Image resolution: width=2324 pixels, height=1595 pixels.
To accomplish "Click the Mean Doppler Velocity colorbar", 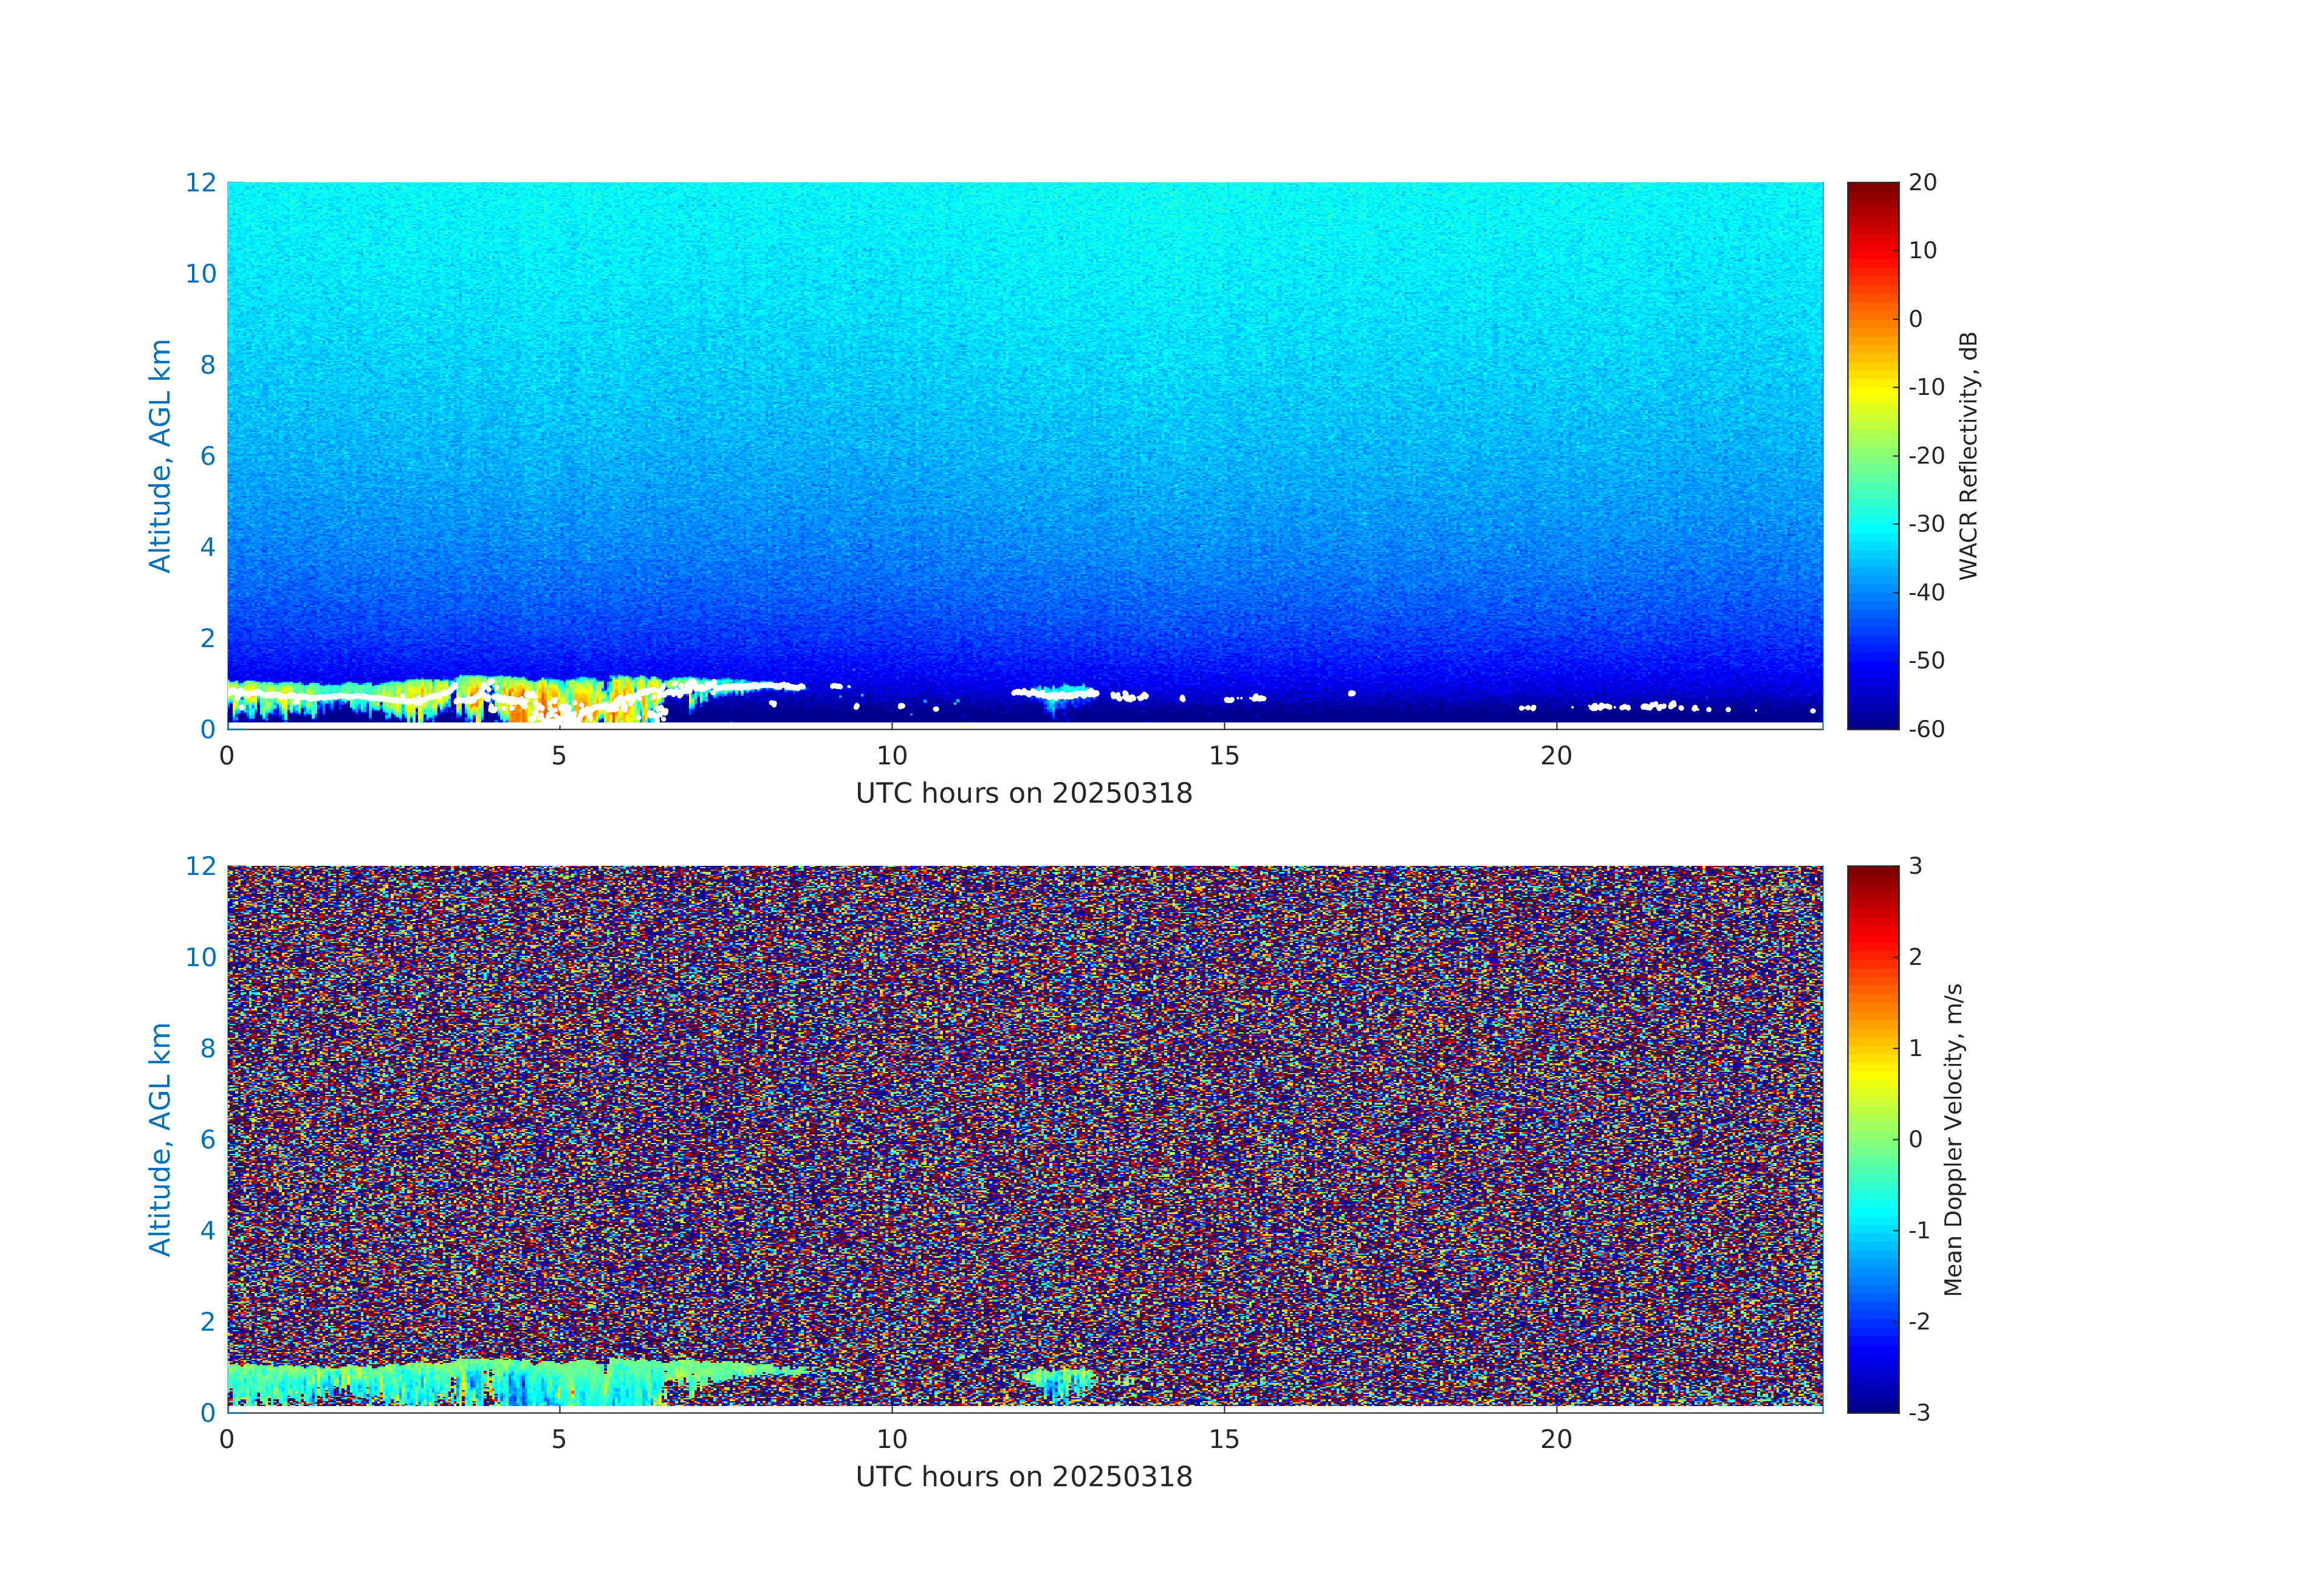I will [x=1872, y=1138].
